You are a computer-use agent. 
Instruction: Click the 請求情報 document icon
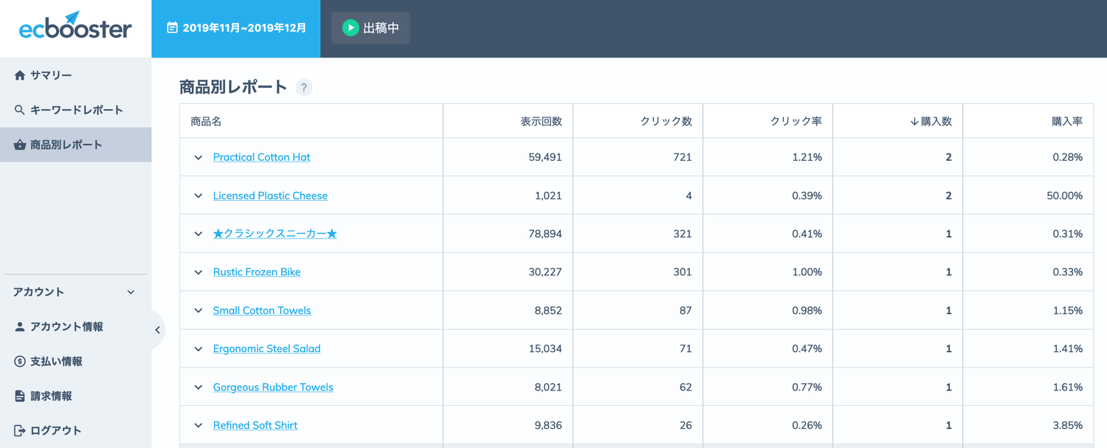18,396
